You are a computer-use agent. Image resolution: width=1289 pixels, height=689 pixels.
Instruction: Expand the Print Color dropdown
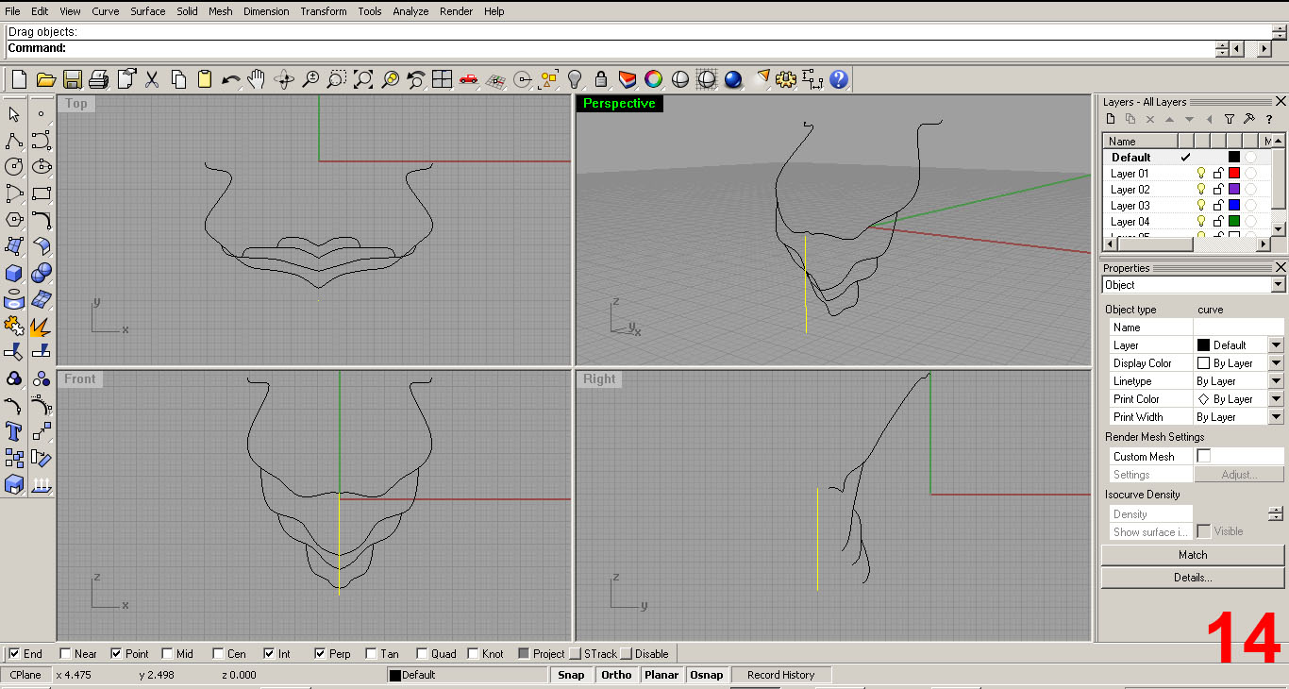1276,399
